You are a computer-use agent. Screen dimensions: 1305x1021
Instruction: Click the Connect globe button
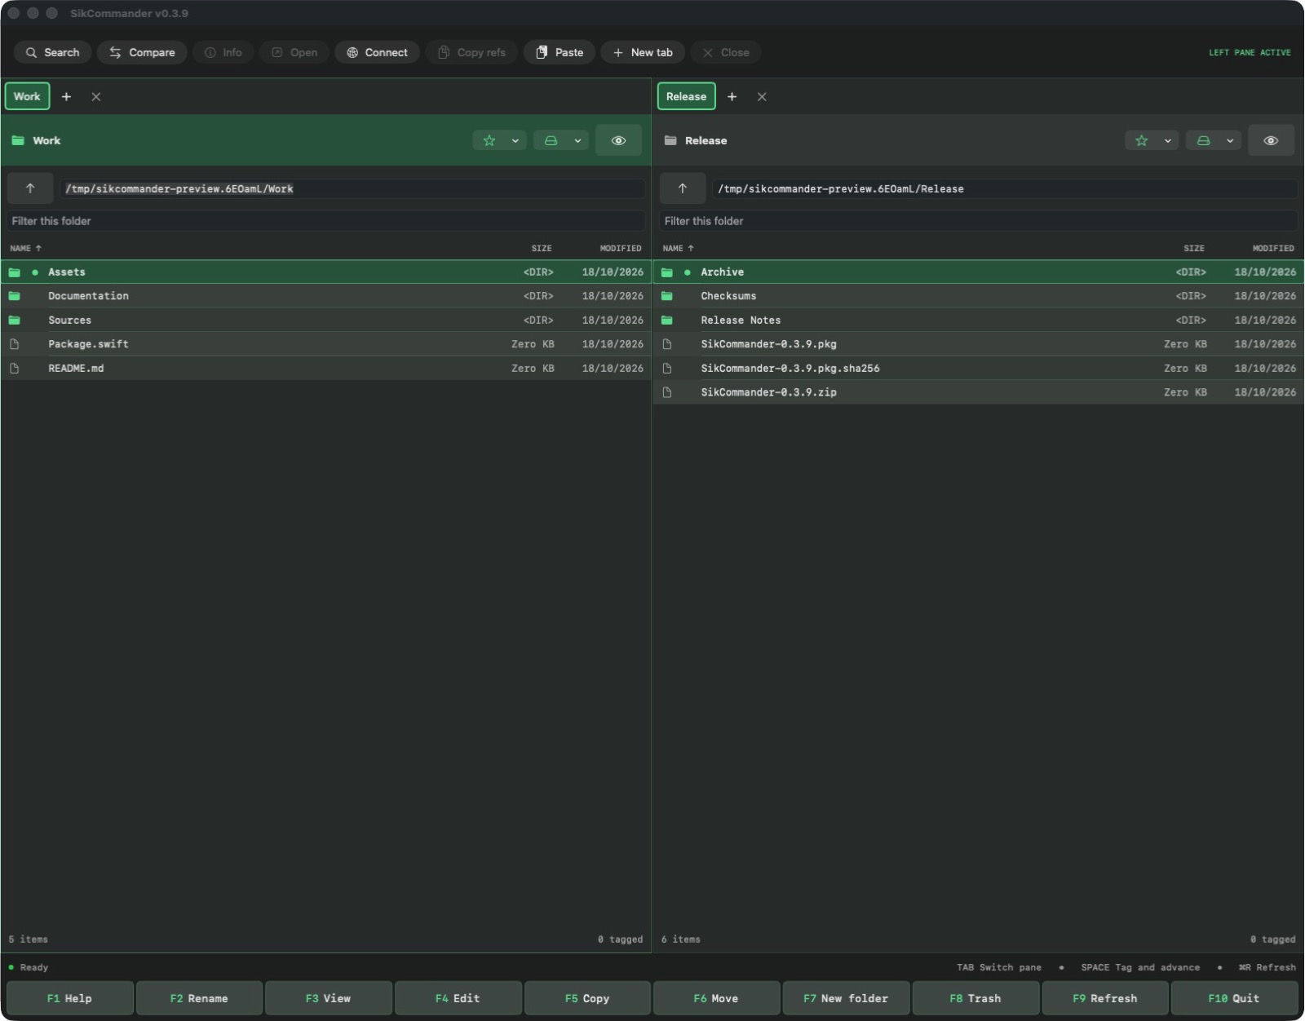click(x=377, y=52)
